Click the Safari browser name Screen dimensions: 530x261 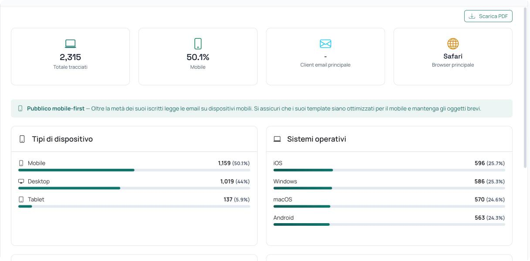coord(453,56)
